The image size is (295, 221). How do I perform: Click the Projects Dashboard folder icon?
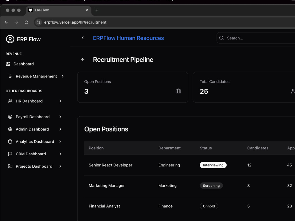[x=10, y=166]
